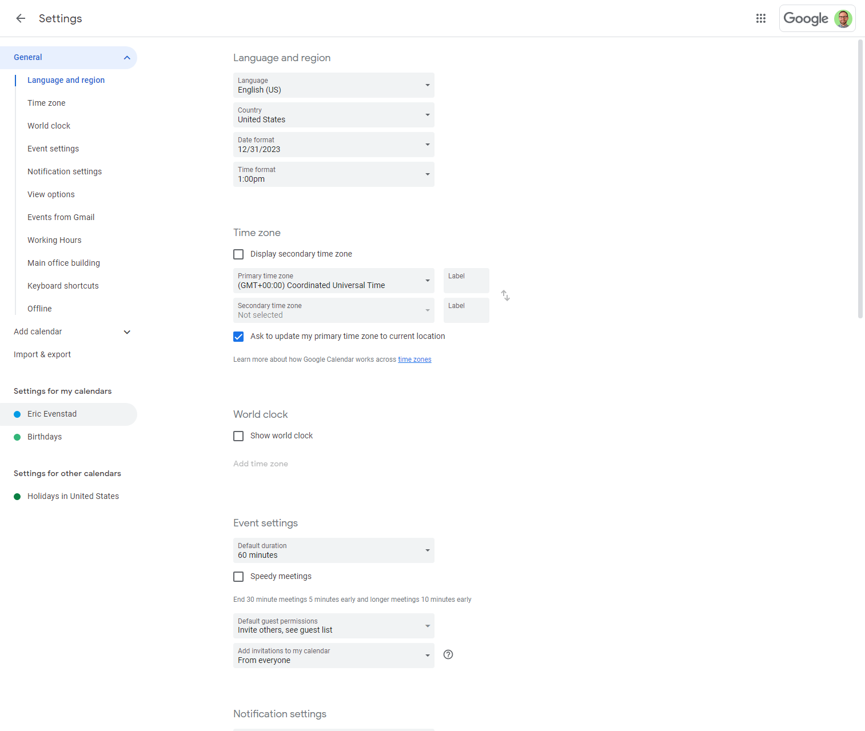This screenshot has width=865, height=731.
Task: Open the Language dropdown
Action: 334,85
